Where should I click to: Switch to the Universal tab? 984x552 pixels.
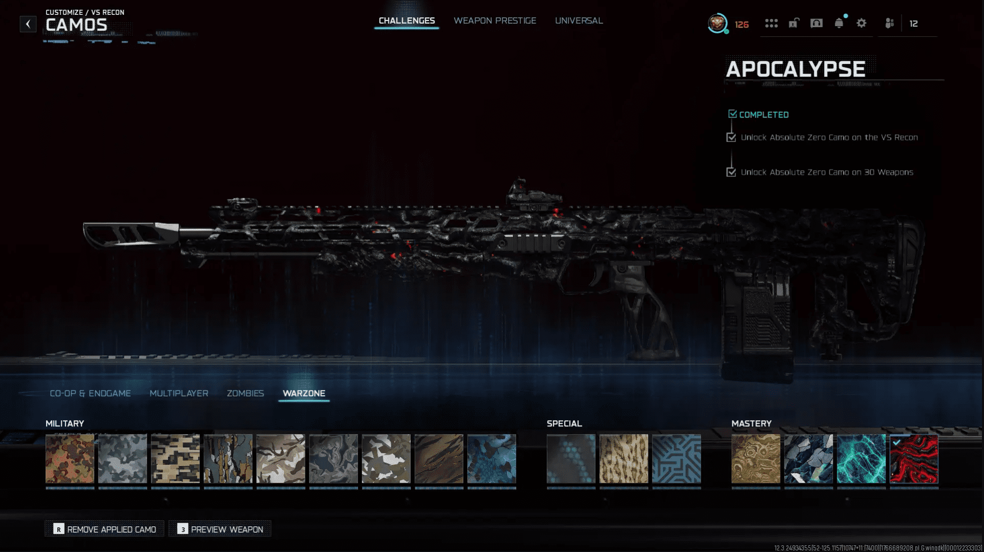(579, 21)
